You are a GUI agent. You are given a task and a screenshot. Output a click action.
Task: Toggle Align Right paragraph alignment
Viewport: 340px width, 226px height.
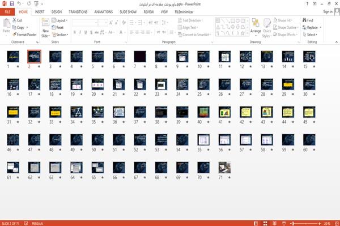click(142, 32)
